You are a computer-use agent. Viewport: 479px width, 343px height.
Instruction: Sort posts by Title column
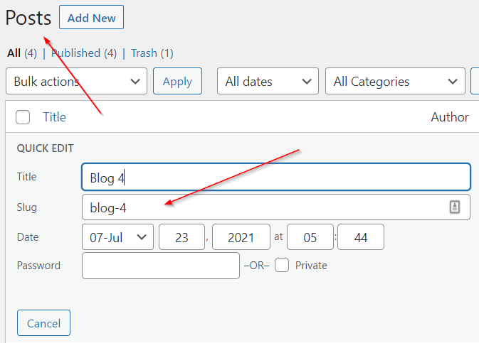point(54,118)
